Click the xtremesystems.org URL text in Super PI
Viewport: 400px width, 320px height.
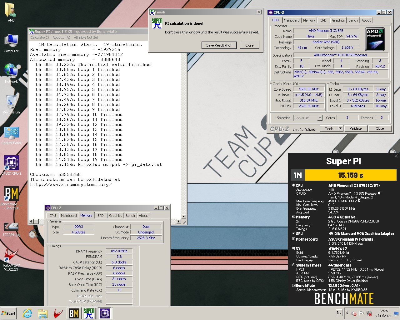coord(71,184)
